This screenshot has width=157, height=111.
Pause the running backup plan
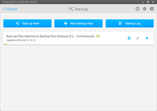[129, 38]
